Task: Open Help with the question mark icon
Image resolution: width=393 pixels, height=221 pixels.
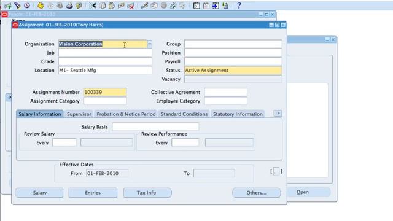Action: tap(239, 6)
